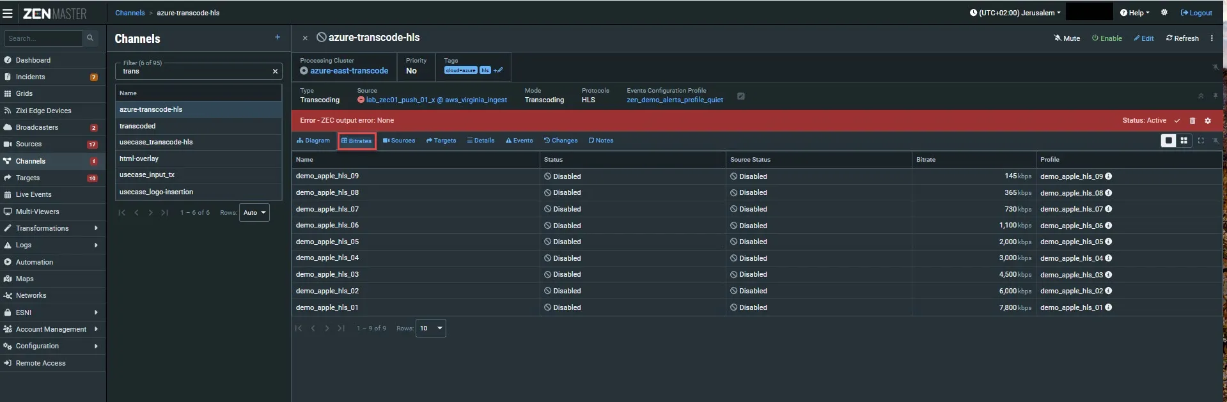Open the Sources tab
The width and height of the screenshot is (1227, 402).
399,141
